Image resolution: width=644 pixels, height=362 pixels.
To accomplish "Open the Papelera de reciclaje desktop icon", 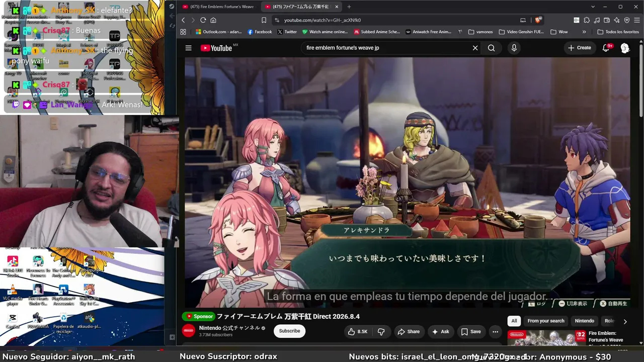I will click(63, 323).
